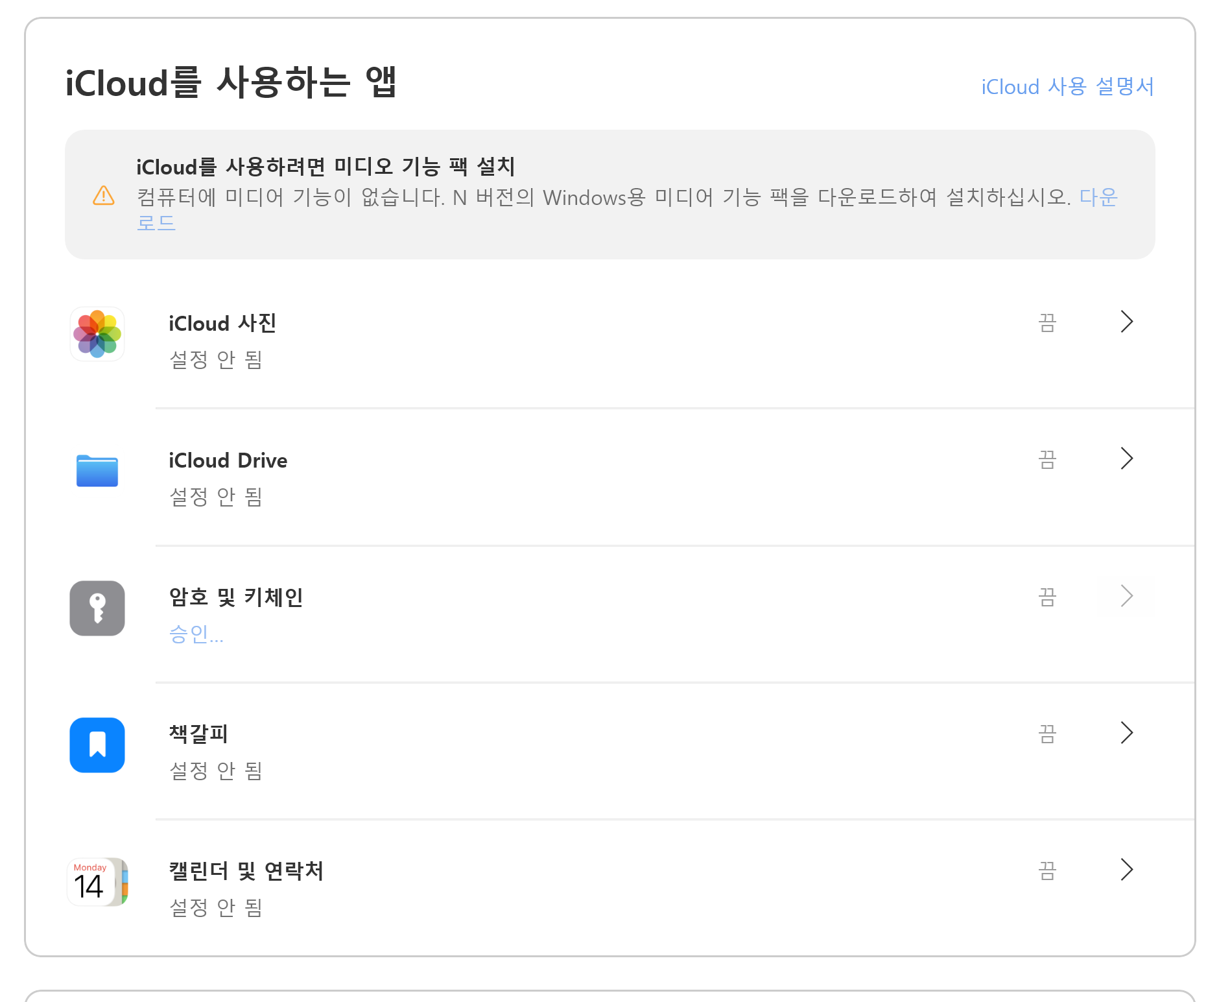This screenshot has height=1002, width=1219.
Task: Click the blue bookmark icon for 책갈피
Action: [x=97, y=745]
